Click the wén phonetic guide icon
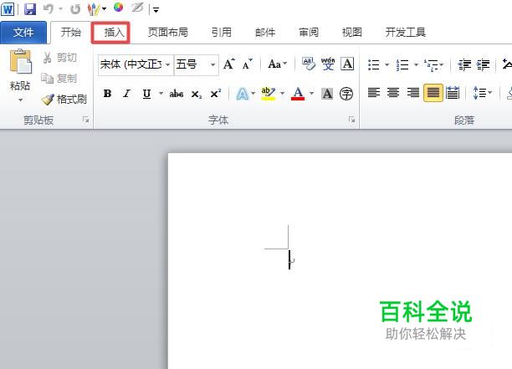The image size is (512, 369). click(x=328, y=64)
